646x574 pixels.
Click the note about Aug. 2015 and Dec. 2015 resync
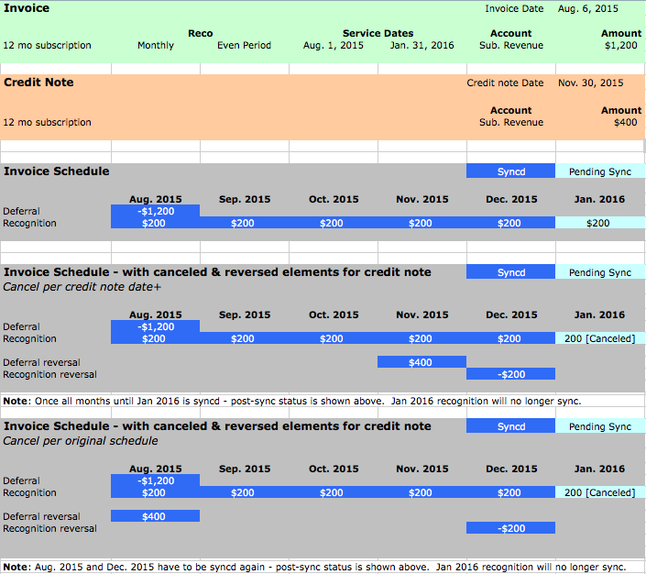point(314,567)
